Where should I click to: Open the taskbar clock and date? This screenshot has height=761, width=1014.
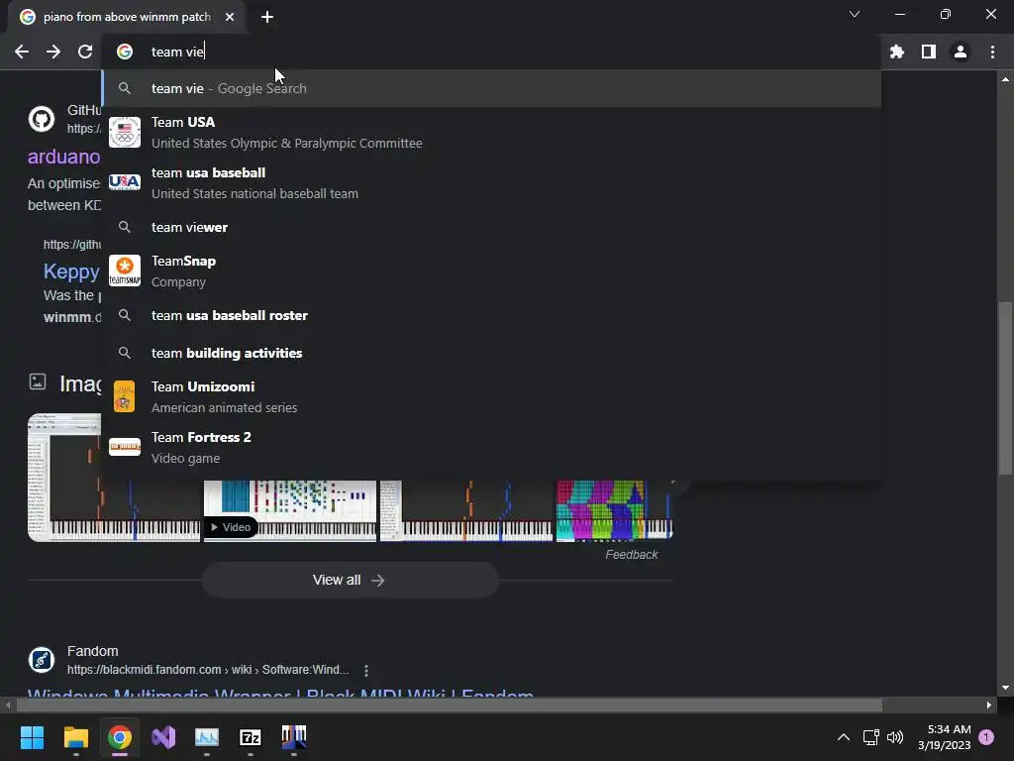[944, 737]
